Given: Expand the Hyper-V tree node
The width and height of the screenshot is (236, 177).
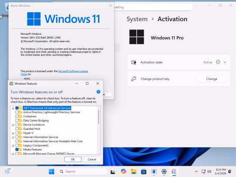Looking at the screenshot, I should (x=13, y=133).
